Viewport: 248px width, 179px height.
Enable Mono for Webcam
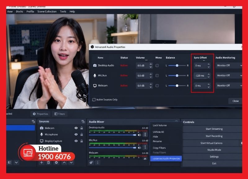[x=157, y=86]
